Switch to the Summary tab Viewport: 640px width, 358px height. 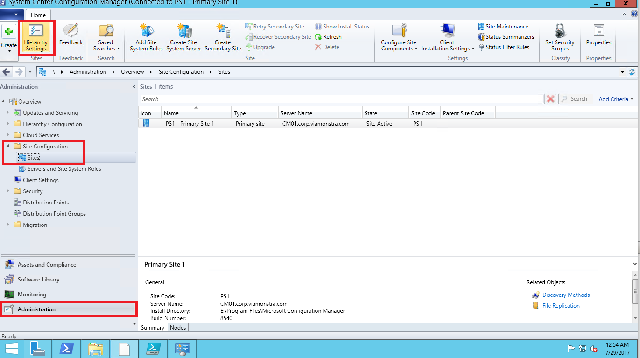click(153, 328)
